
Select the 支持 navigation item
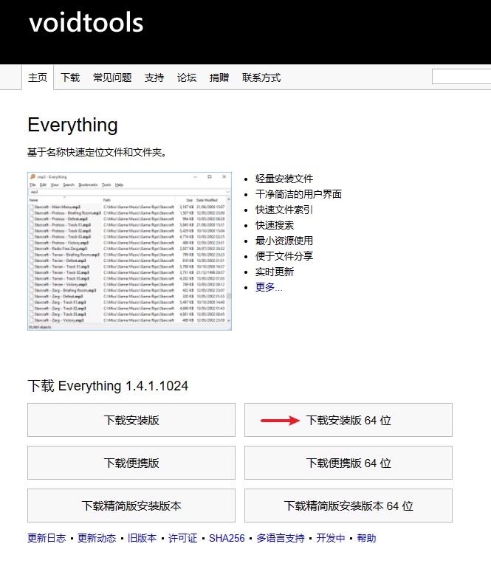(x=154, y=77)
